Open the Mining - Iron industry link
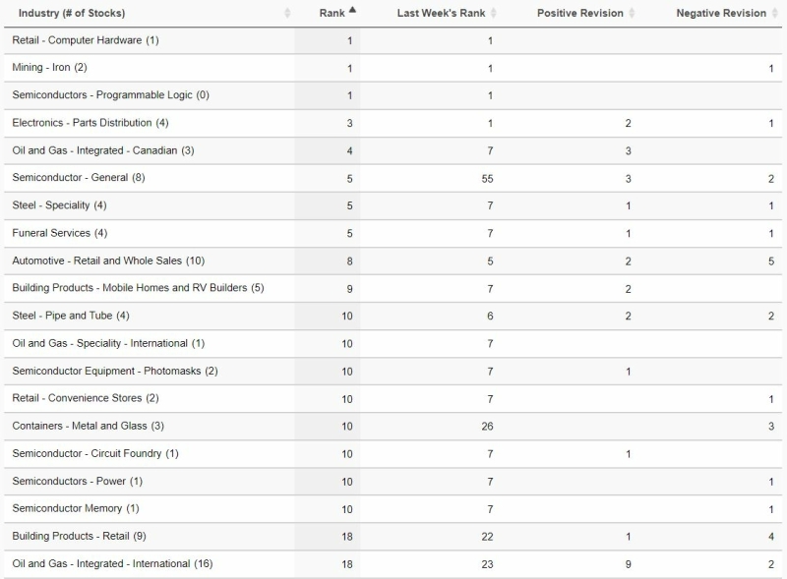 [x=49, y=67]
